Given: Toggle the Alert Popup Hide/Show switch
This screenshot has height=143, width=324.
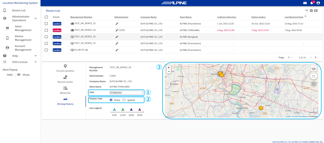Looking at the screenshot, I should [x=17, y=75].
